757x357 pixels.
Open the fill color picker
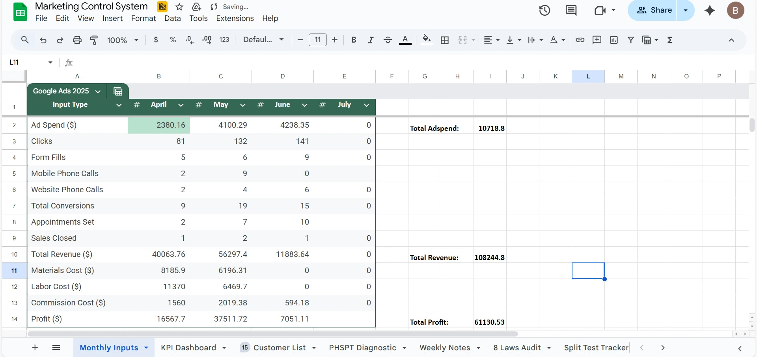(427, 40)
